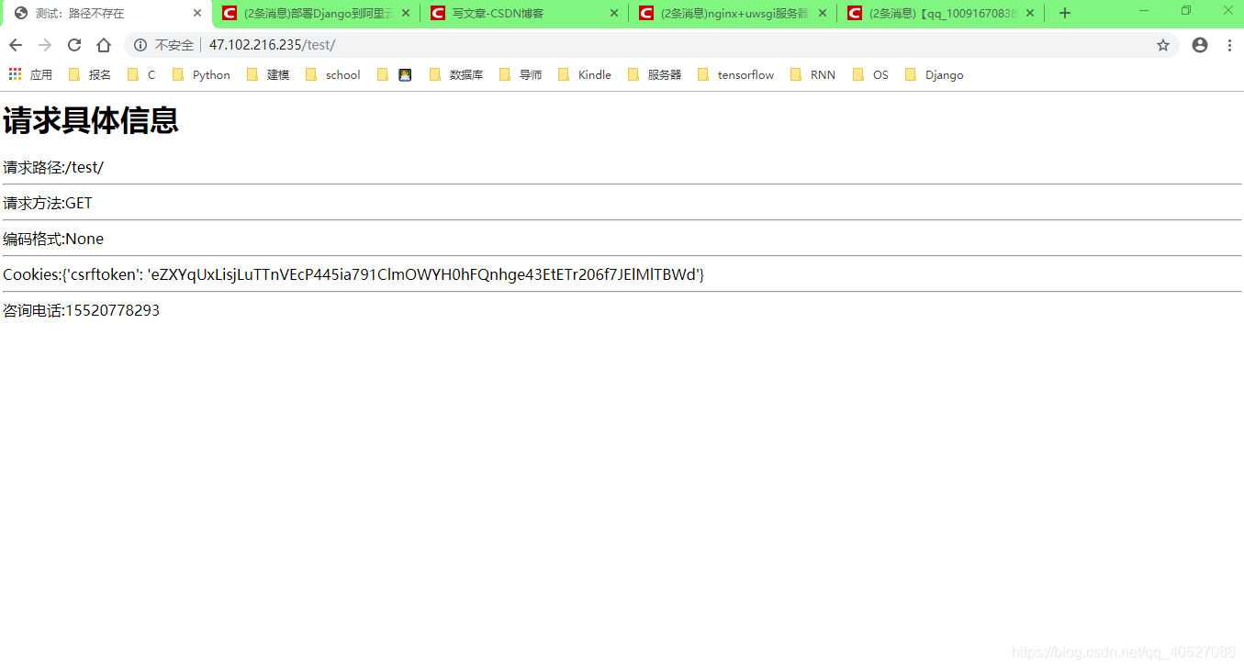Viewport: 1244px width, 669px height.
Task: Click the 请求具体信息 heading
Action: point(91,120)
